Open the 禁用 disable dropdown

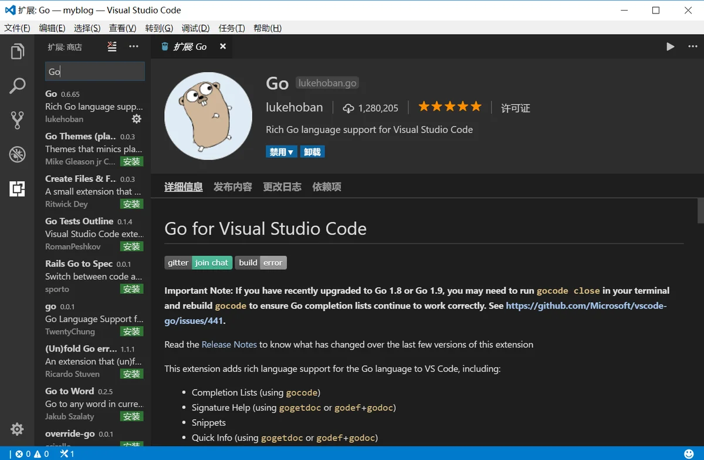click(x=282, y=152)
